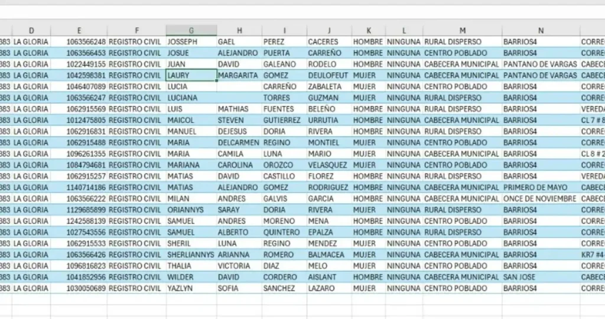Viewport: 605px width, 319px height.
Task: Select the ID cell 1030050689
Action: point(79,288)
